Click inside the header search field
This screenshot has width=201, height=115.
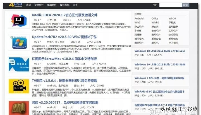click(x=170, y=5)
